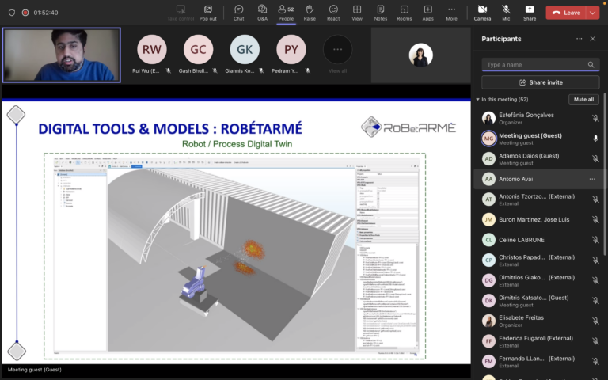
Task: Click Share invite button
Action: [x=541, y=82]
